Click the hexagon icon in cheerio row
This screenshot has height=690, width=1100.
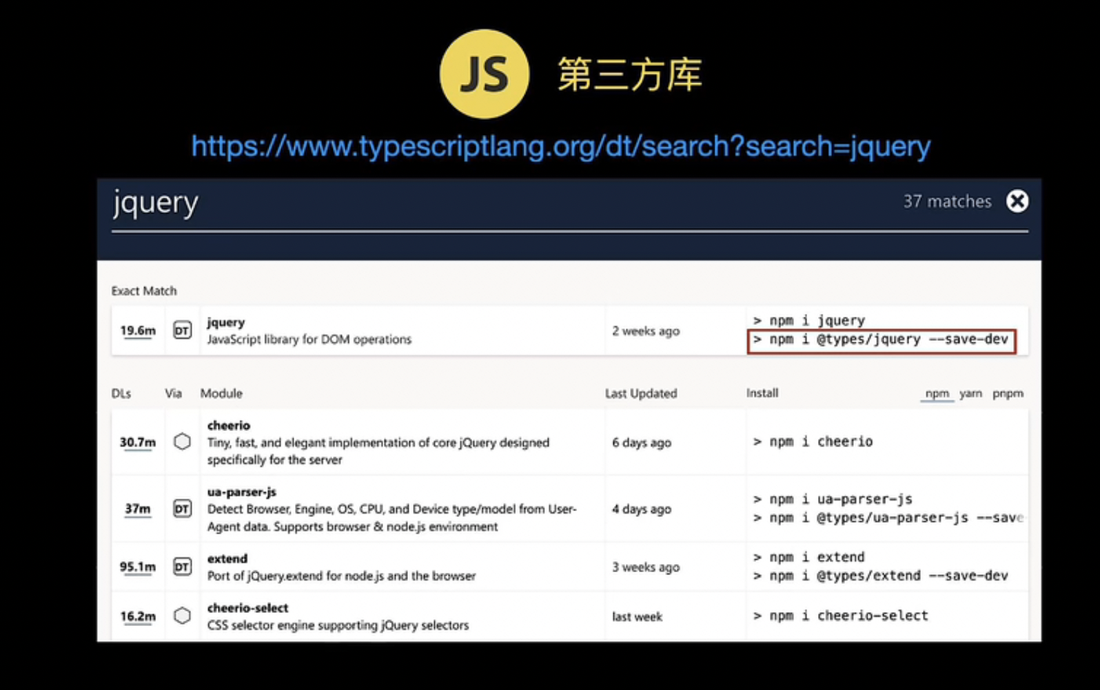[182, 441]
